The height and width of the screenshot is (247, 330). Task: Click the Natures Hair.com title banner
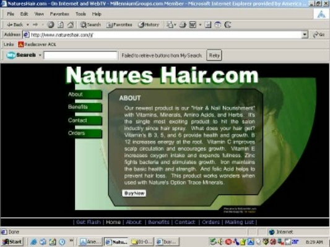tap(162, 75)
